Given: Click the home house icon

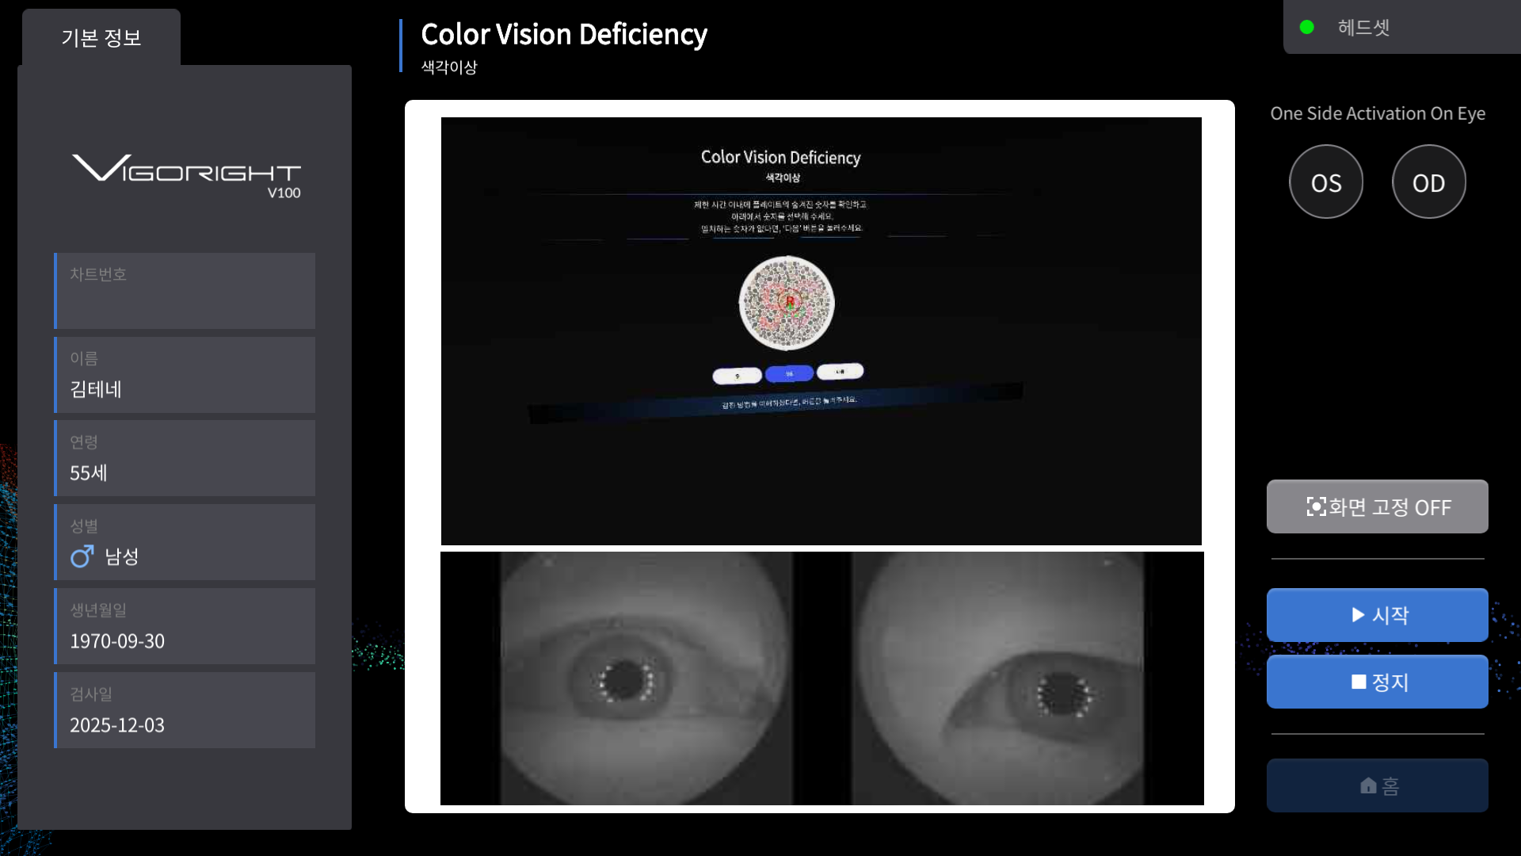Looking at the screenshot, I should tap(1368, 785).
